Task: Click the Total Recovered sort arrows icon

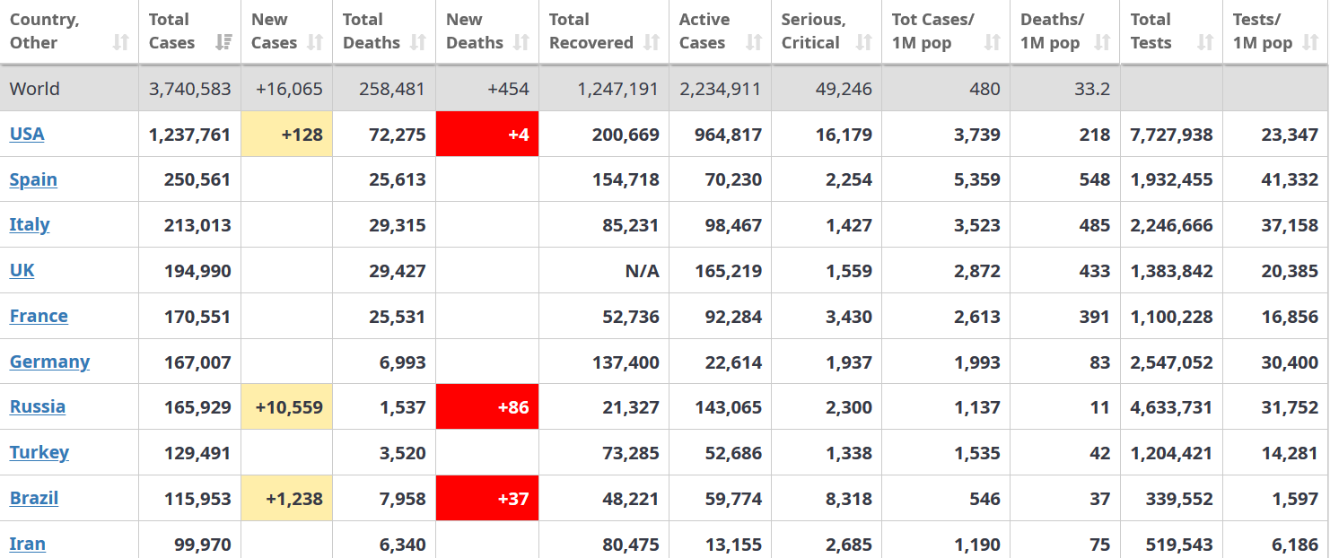Action: point(652,42)
